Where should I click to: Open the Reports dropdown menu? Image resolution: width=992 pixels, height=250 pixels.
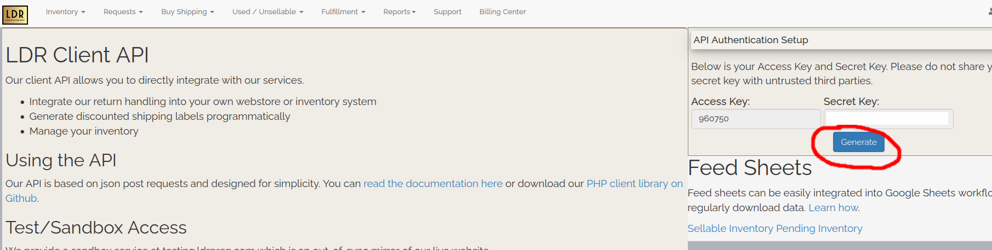point(400,11)
